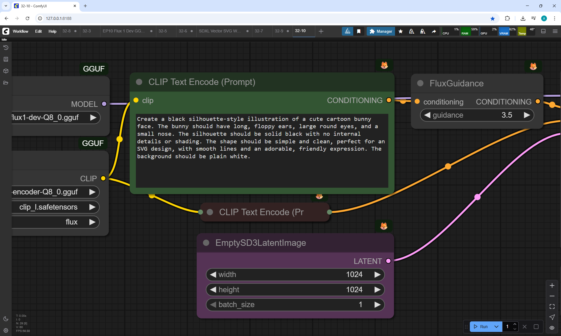Open the Run button dropdown arrow

pos(496,327)
